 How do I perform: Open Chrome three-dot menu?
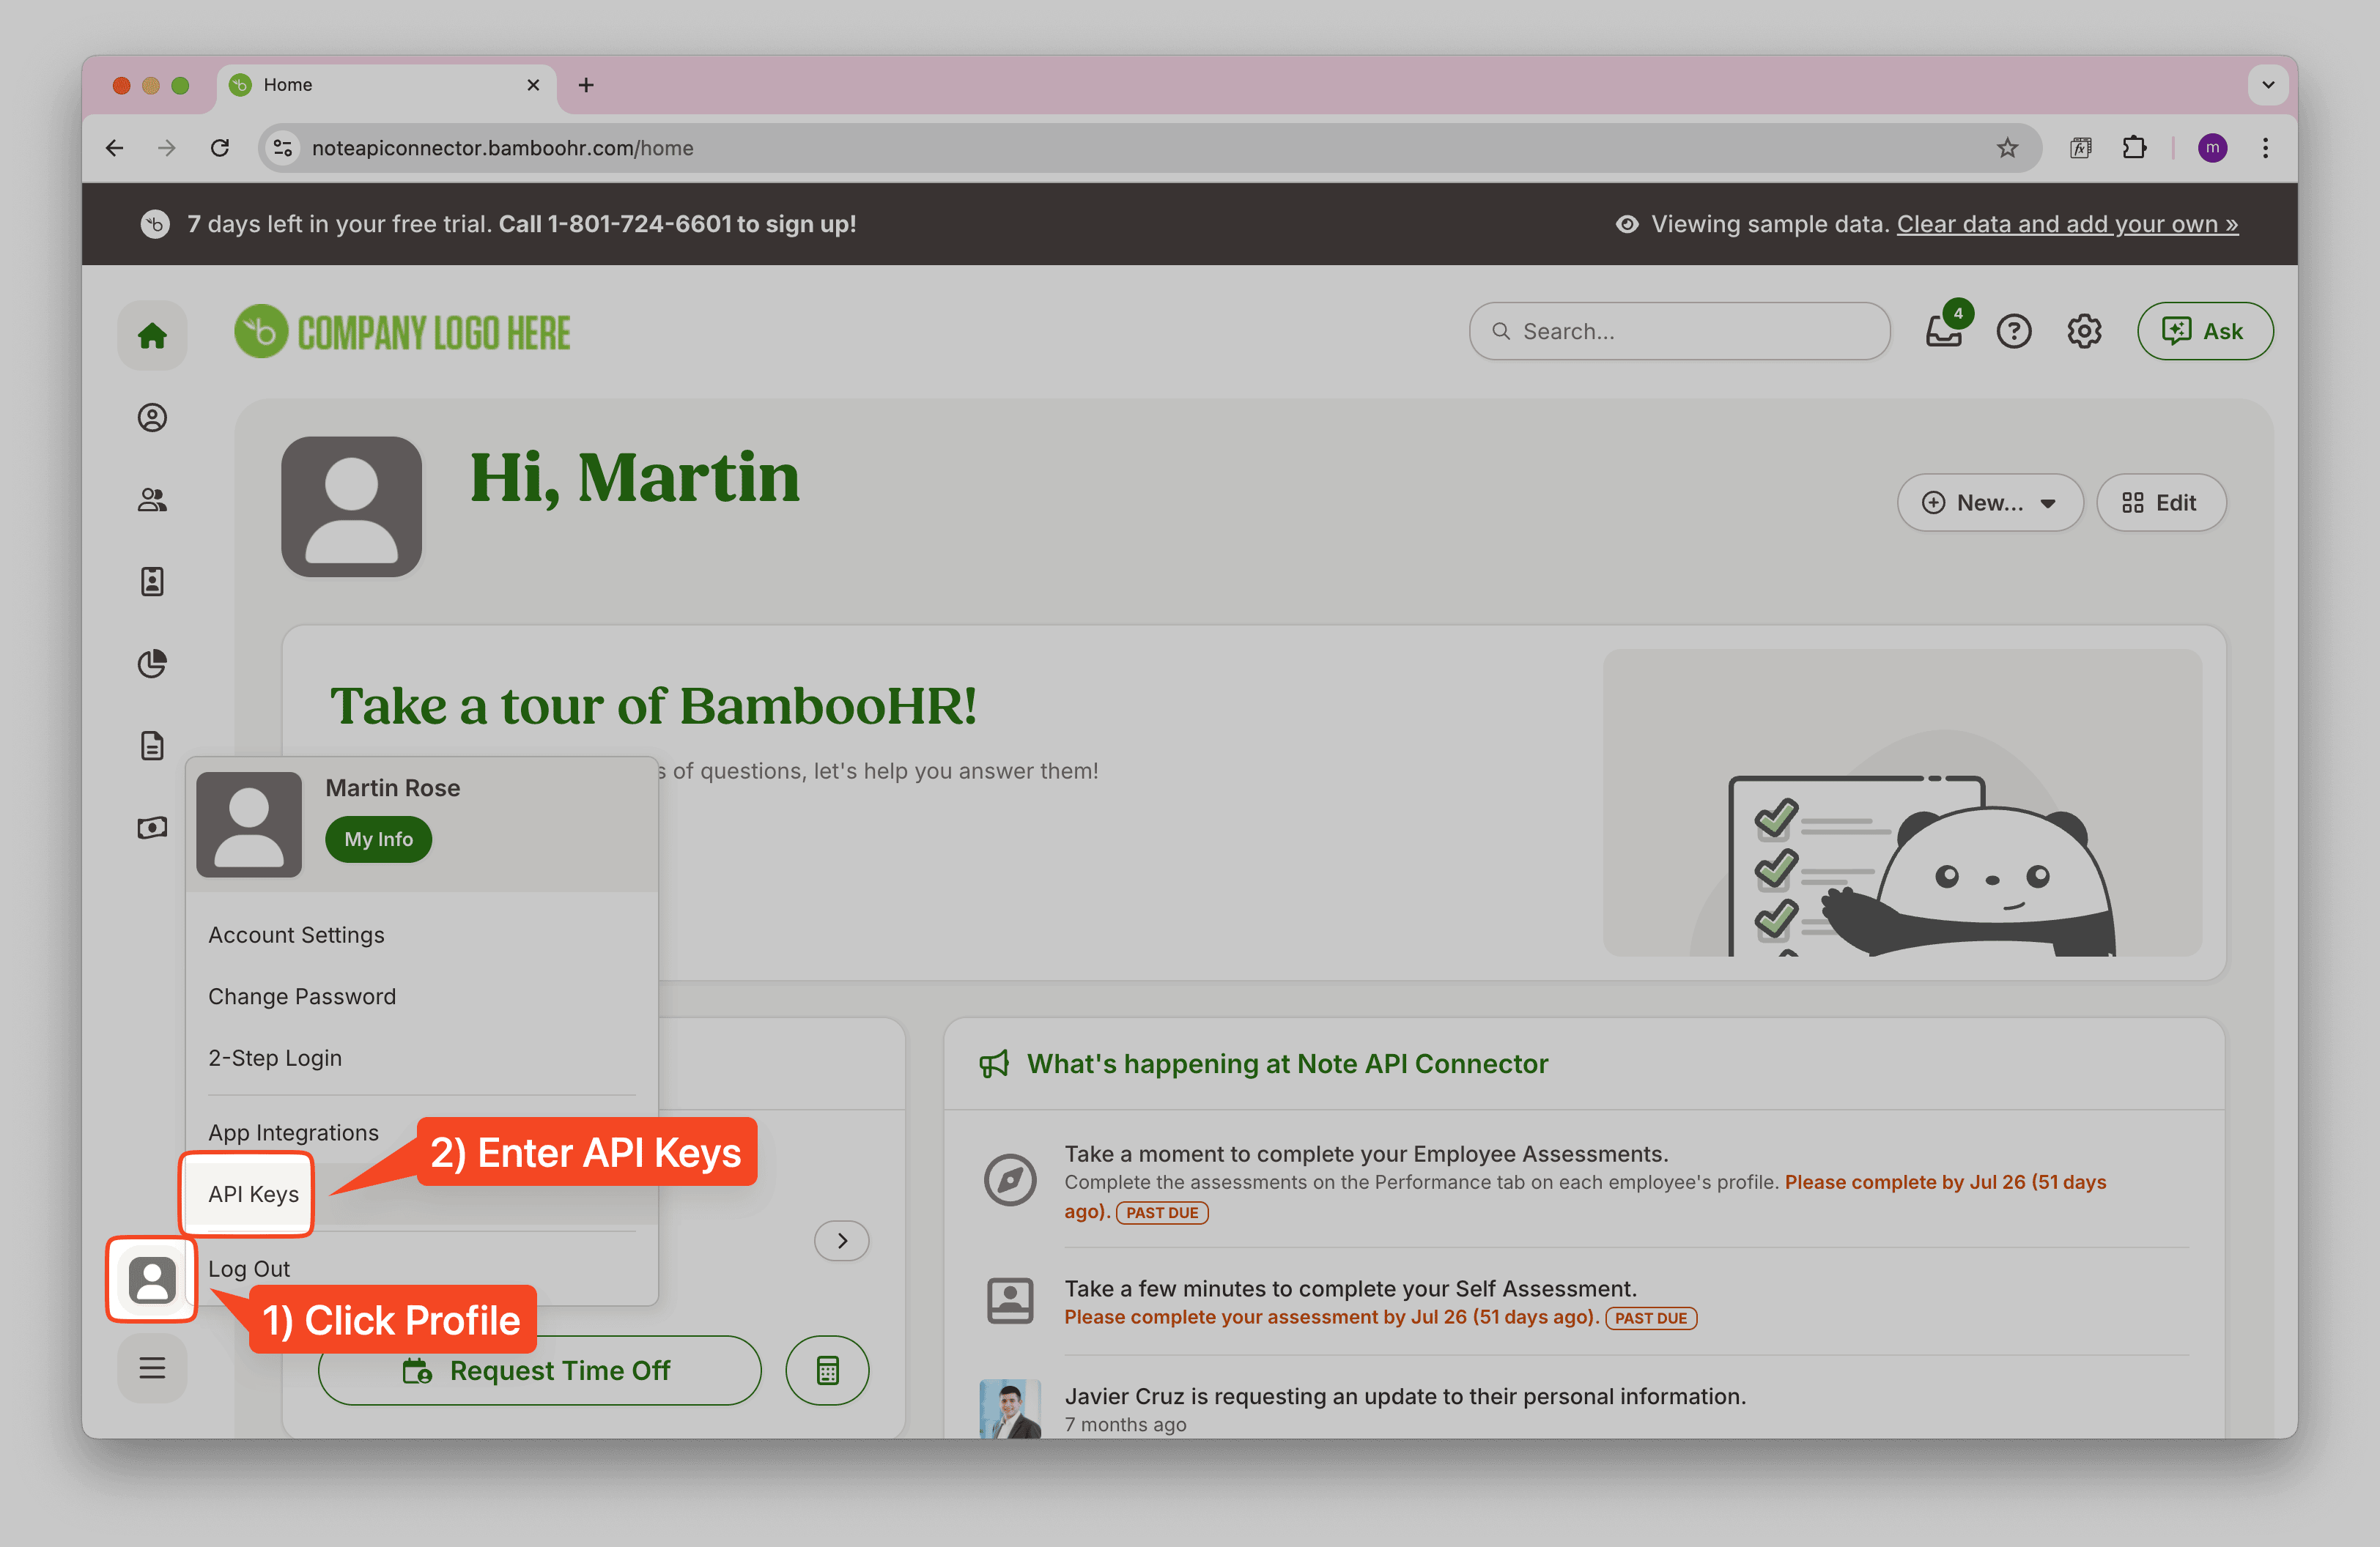2265,148
